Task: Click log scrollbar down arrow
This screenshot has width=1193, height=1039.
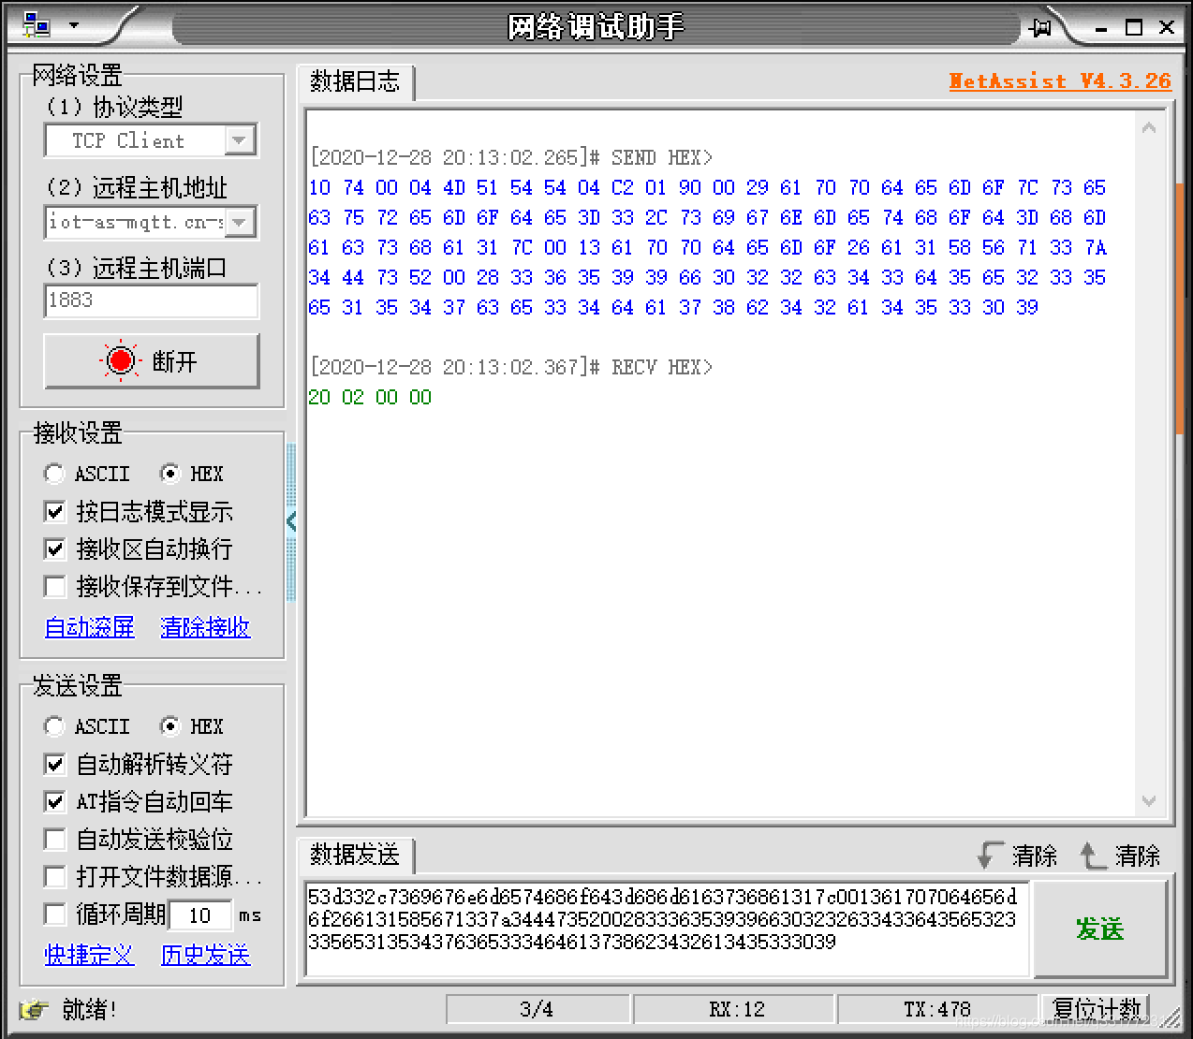Action: coord(1149,800)
